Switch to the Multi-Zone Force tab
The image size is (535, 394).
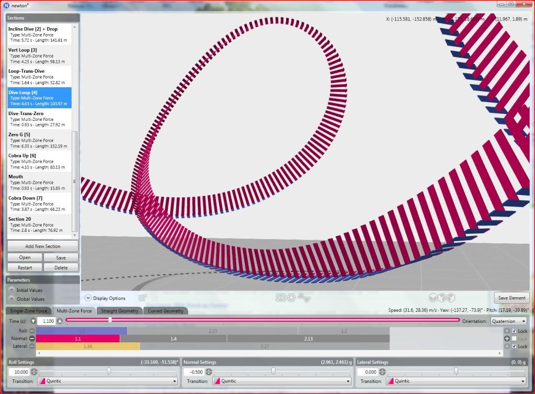74,311
